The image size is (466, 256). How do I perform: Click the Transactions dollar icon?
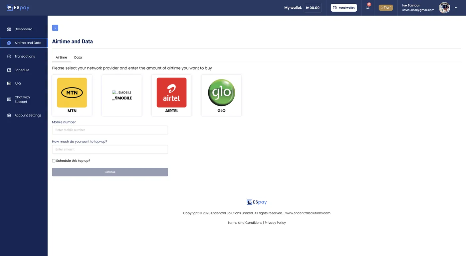pyautogui.click(x=9, y=57)
